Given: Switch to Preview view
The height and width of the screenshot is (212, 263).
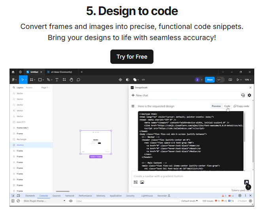Looking at the screenshot, I should click(x=216, y=106).
